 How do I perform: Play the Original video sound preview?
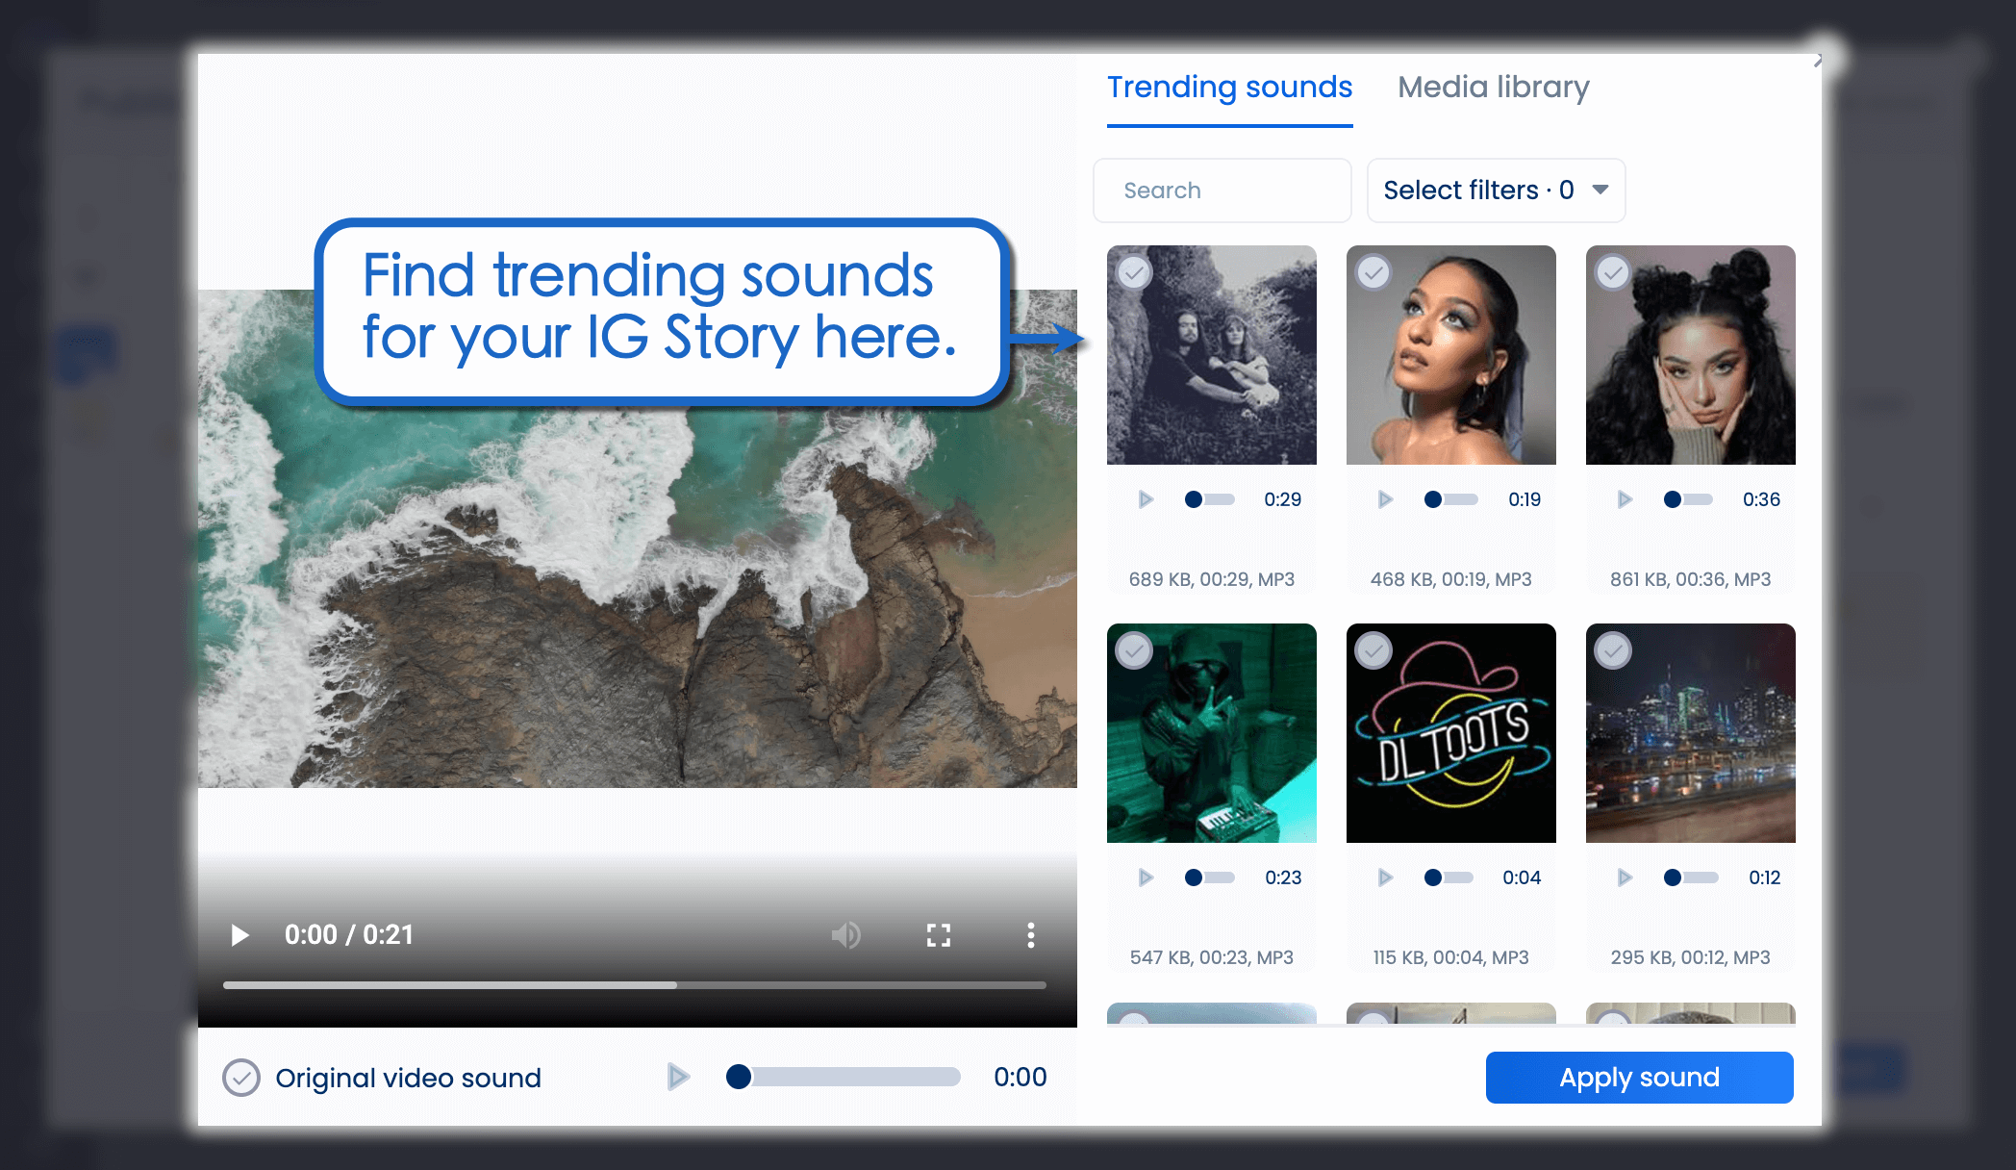click(x=678, y=1077)
